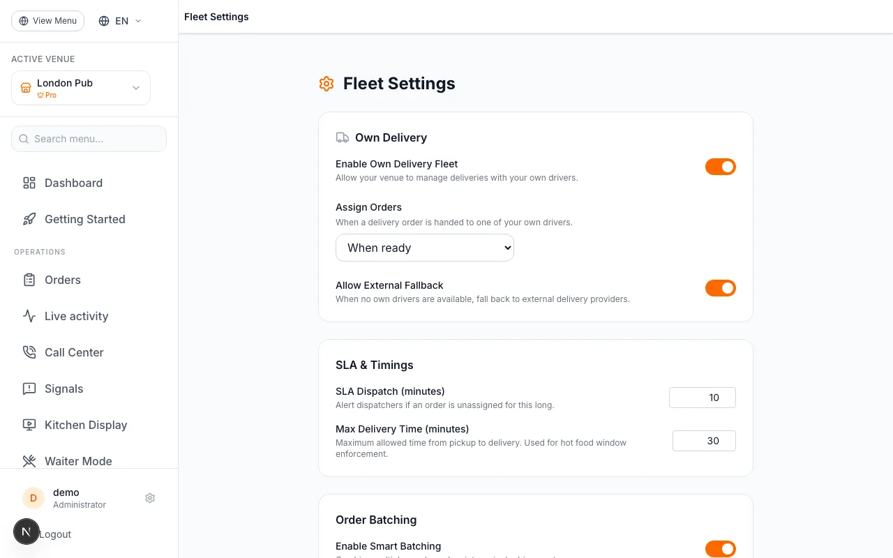Disable the Enable Own Delivery Fleet toggle
This screenshot has height=558, width=893.
[x=721, y=167]
